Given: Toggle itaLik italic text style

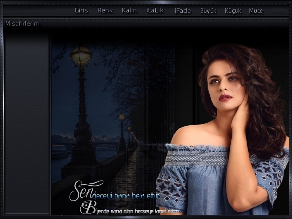Looking at the screenshot, I should pos(155,10).
